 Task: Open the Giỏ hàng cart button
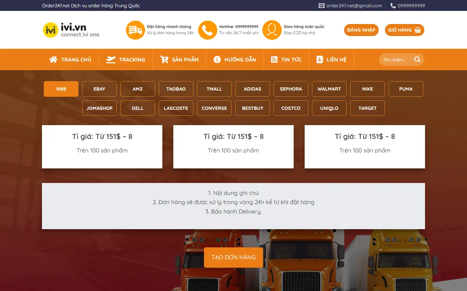[x=405, y=30]
